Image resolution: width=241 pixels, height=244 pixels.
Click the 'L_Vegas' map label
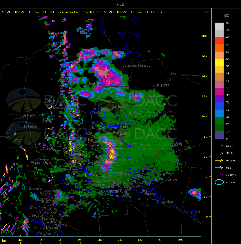click(34, 163)
